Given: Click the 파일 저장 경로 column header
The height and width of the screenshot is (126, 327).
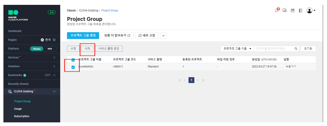Looking at the screenshot, I should point(226,60).
